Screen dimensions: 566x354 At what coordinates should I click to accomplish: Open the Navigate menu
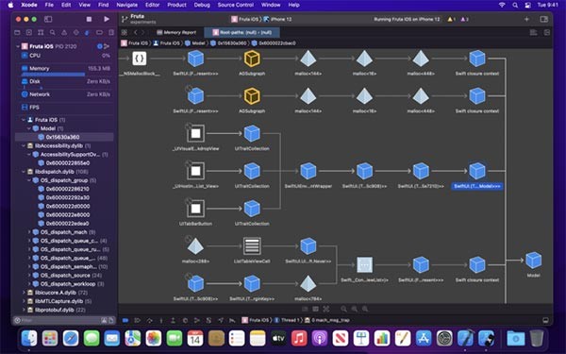coord(127,5)
